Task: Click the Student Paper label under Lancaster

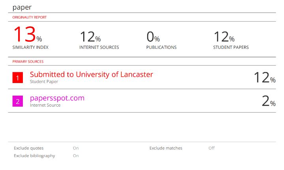Action: click(x=44, y=82)
